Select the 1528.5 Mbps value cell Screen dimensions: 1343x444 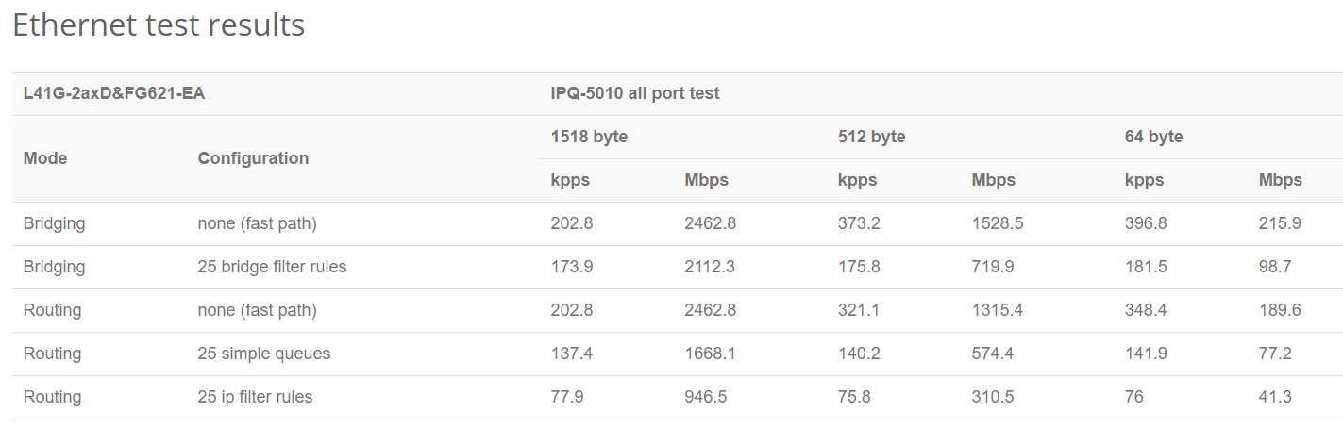click(x=1037, y=223)
